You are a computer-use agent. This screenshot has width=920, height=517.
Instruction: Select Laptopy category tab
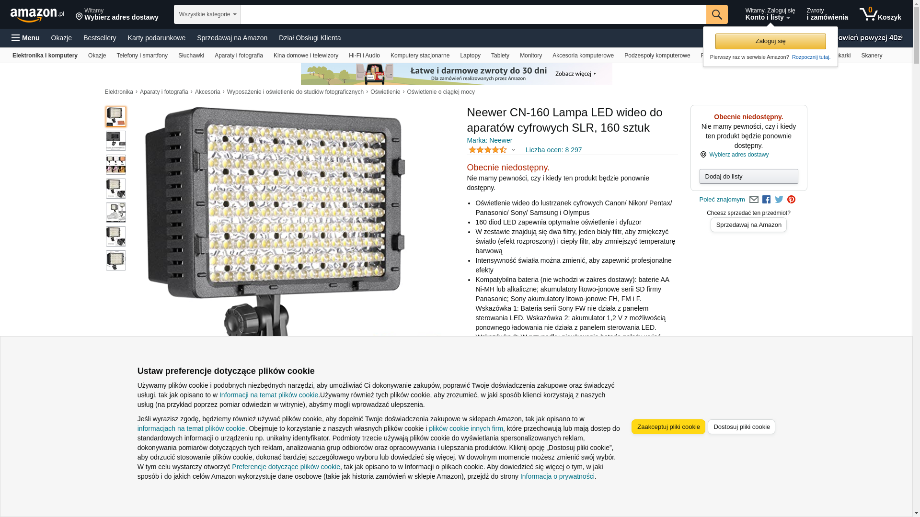click(470, 56)
